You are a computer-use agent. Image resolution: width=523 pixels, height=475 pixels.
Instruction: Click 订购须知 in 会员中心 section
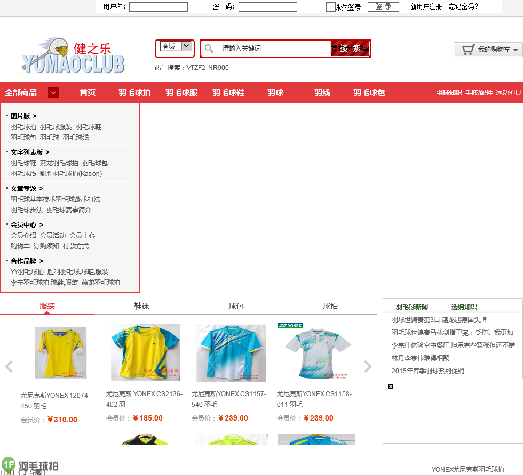(46, 246)
